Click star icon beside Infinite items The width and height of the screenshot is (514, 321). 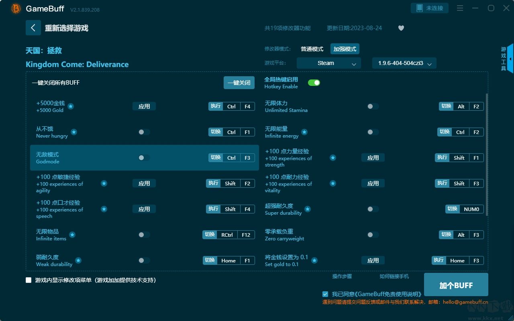[72, 235]
